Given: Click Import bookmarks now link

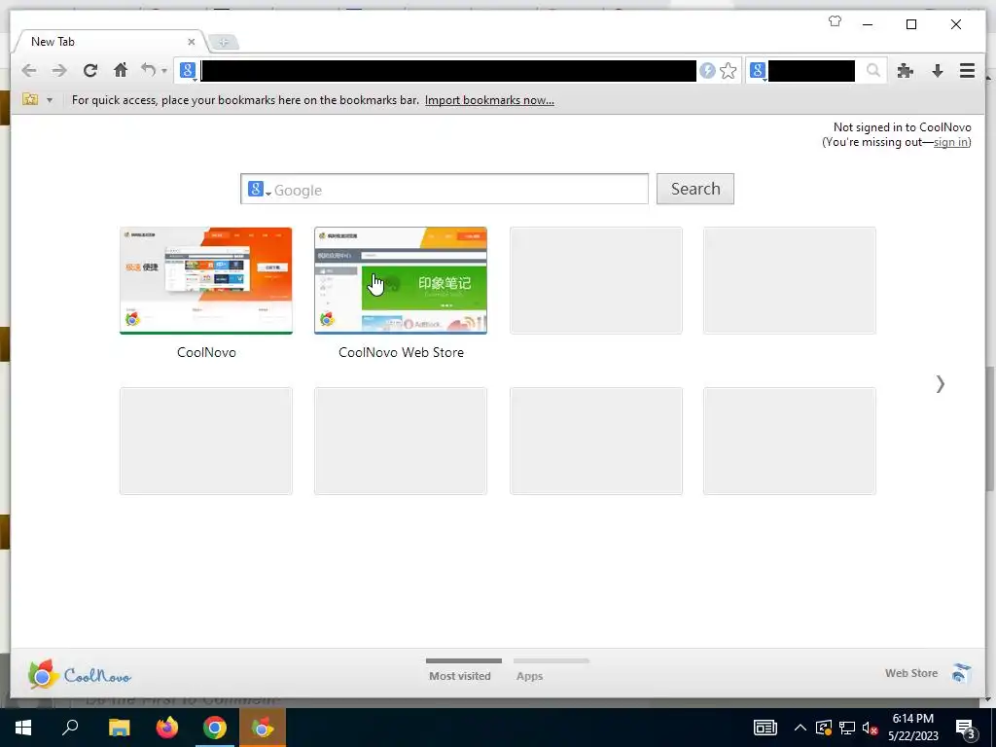Looking at the screenshot, I should [x=489, y=100].
